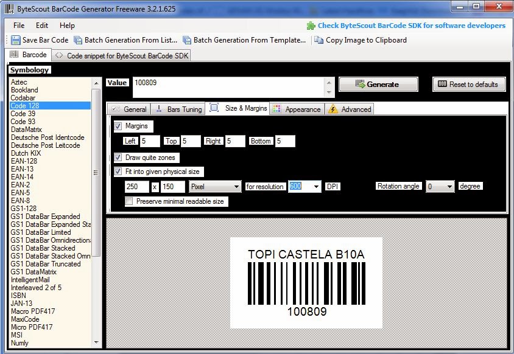Switch to the Advanced tab
Viewport: 514px width, 354px height.
coord(349,109)
